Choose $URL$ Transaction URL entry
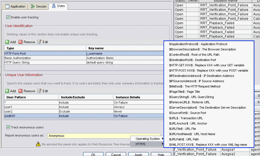260x156 pixels. 209,118
